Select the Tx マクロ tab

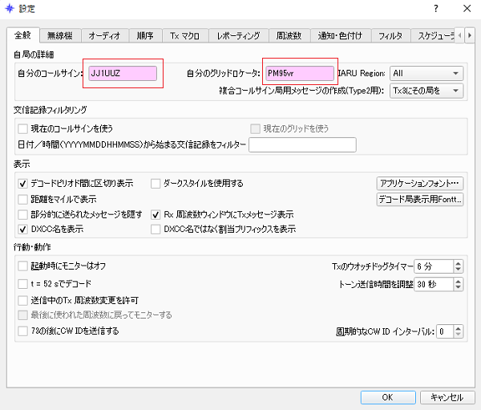pos(184,35)
